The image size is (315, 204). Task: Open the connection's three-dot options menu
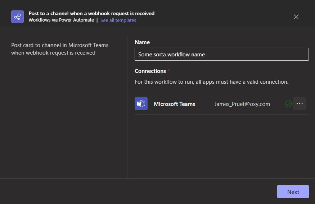point(299,103)
